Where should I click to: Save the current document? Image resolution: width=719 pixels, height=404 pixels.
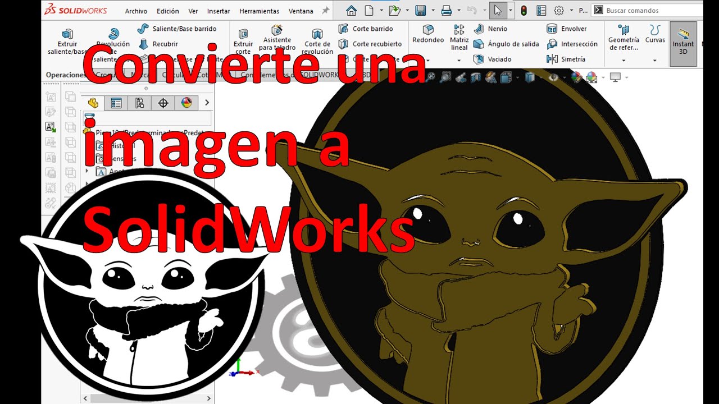pos(420,10)
